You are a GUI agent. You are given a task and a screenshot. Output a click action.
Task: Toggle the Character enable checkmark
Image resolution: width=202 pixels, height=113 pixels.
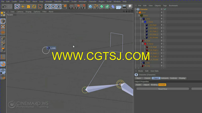point(165,9)
